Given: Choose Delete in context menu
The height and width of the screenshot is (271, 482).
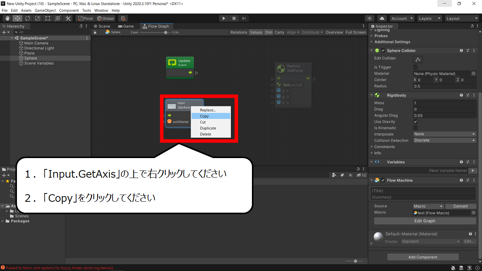Looking at the screenshot, I should (x=210, y=134).
